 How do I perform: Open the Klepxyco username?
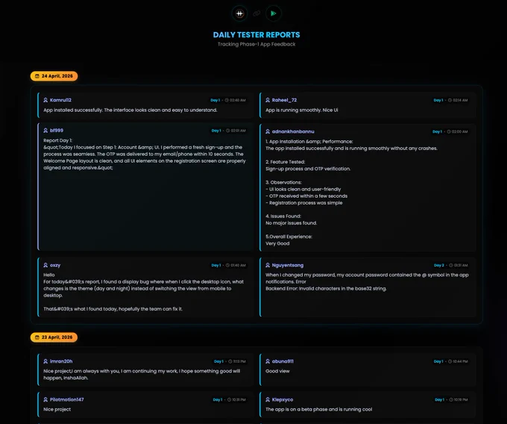[283, 399]
